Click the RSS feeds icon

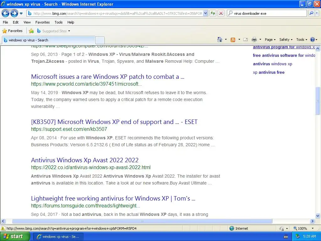233,40
